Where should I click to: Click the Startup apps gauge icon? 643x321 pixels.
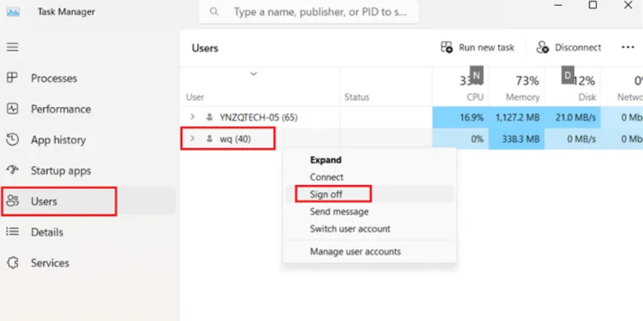pyautogui.click(x=13, y=169)
